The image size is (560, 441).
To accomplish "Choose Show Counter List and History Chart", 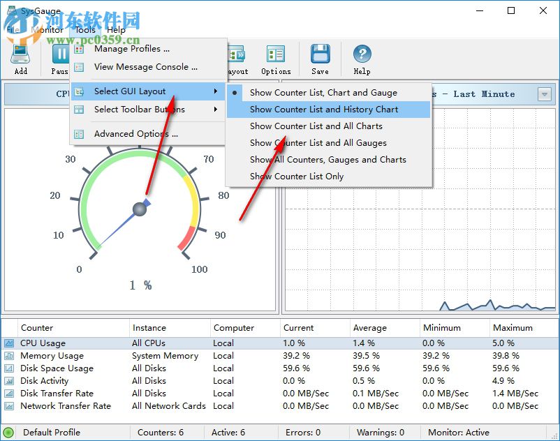I will 324,110.
